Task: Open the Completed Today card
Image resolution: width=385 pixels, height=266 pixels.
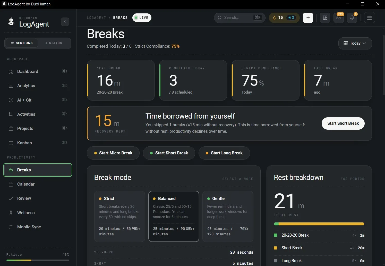Action: (193, 80)
